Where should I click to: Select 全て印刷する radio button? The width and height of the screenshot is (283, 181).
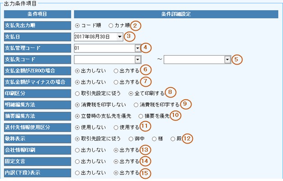131,93
